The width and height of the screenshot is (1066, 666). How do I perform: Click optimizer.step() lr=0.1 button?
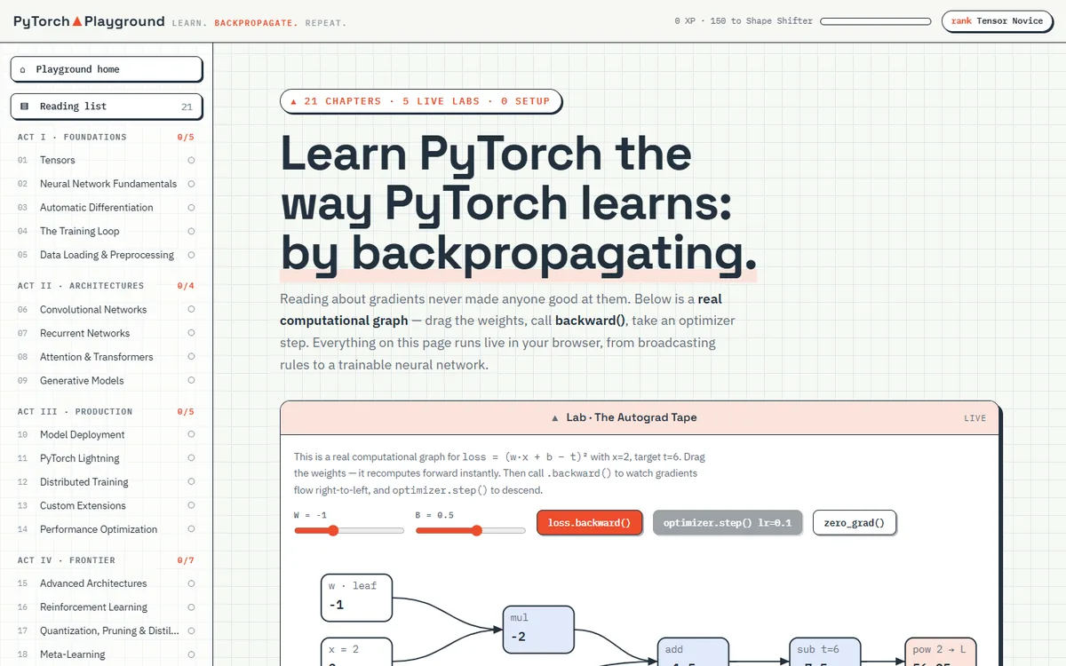click(x=728, y=522)
